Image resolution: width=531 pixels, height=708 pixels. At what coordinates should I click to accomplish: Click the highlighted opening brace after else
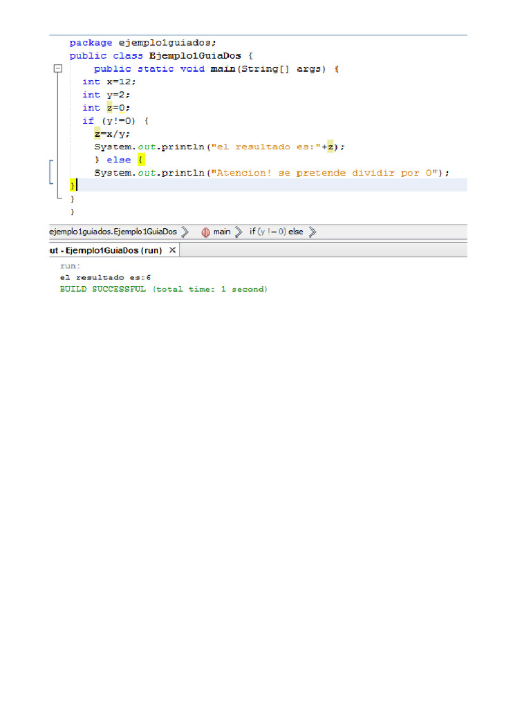coord(140,160)
